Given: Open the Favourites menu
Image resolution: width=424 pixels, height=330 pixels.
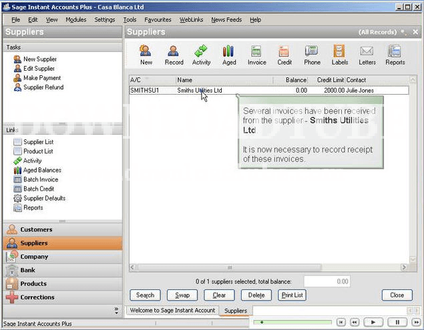Looking at the screenshot, I should click(158, 20).
